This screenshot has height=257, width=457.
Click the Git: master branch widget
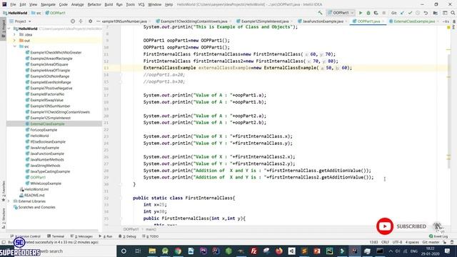click(431, 242)
